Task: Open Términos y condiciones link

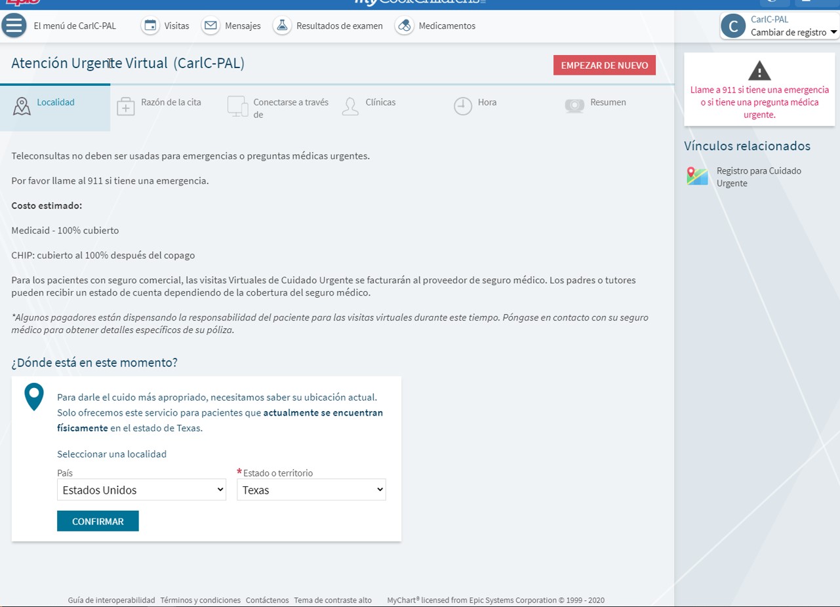Action: [200, 600]
